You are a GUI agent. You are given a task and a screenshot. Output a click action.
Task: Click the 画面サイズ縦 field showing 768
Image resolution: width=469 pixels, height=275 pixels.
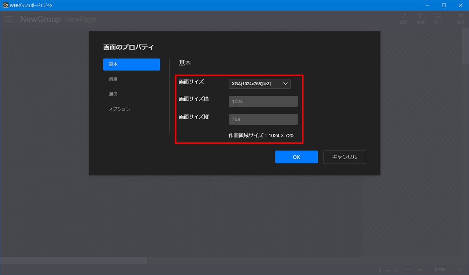point(263,119)
